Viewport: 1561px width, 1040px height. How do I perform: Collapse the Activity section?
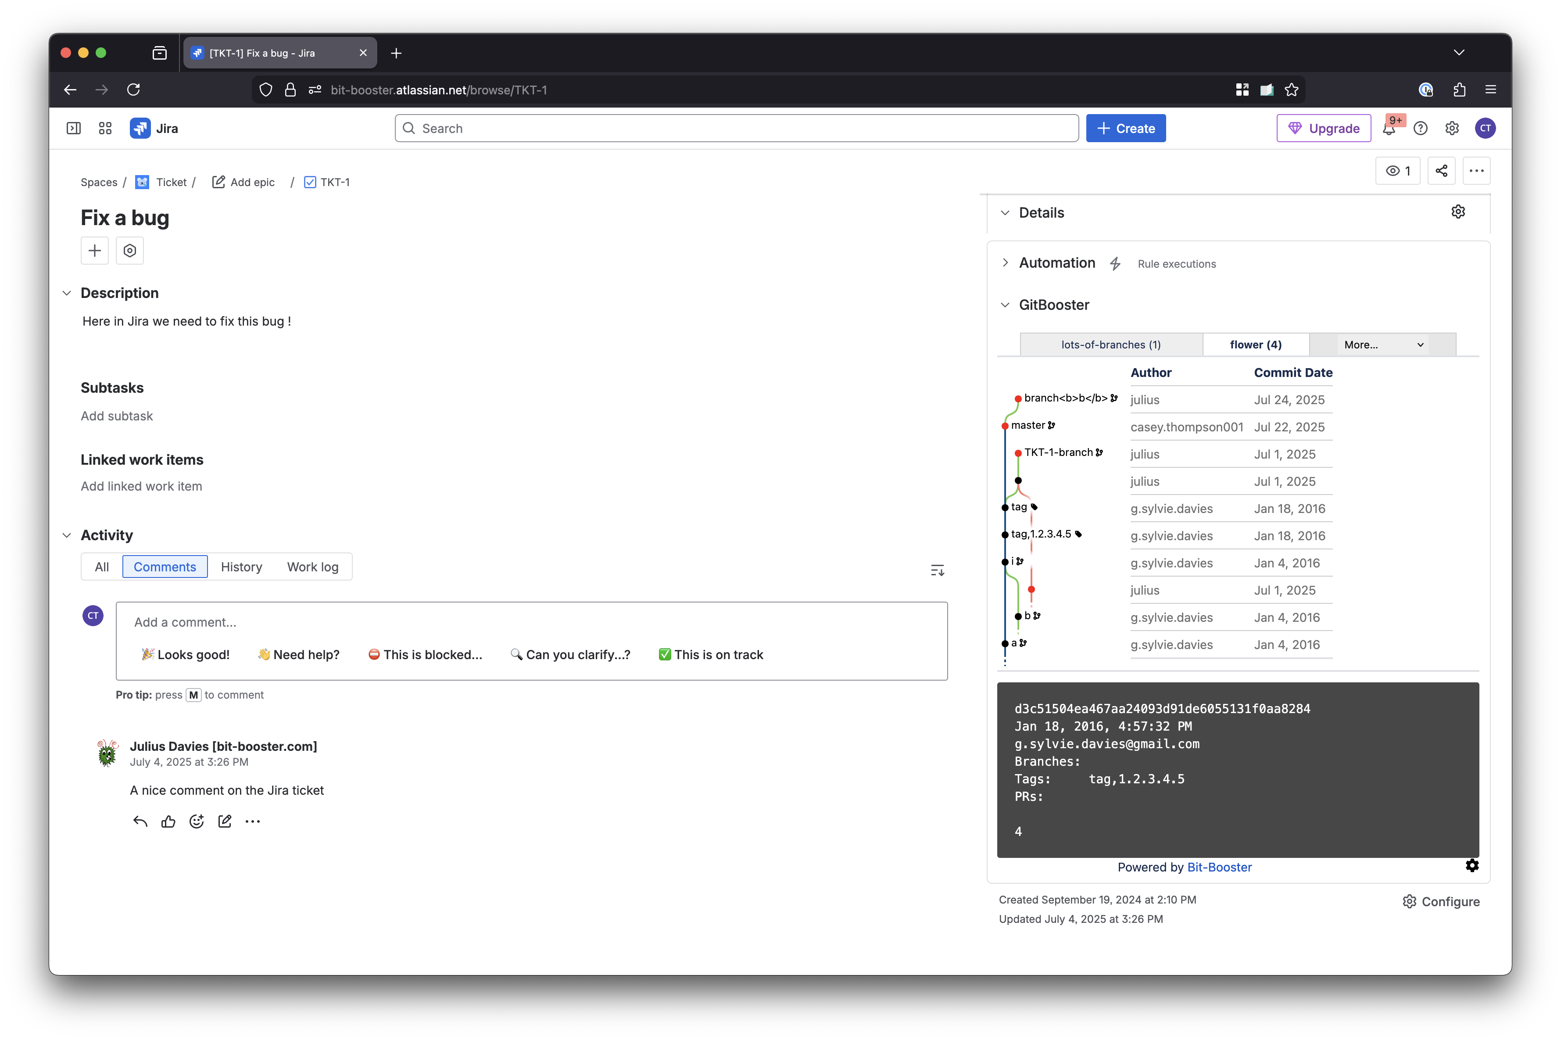click(x=67, y=535)
